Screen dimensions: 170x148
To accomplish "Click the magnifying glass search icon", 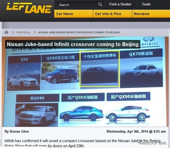I will tap(100, 5).
